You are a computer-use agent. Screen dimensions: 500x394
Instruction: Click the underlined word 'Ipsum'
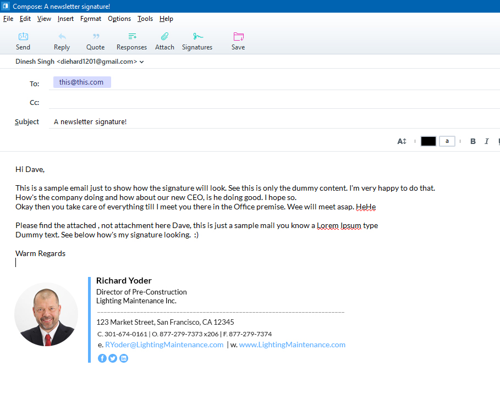(351, 225)
